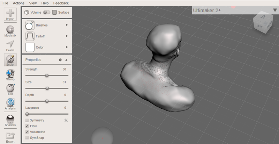279x144 pixels.
Task: Open the Actions menu
Action: [18, 3]
